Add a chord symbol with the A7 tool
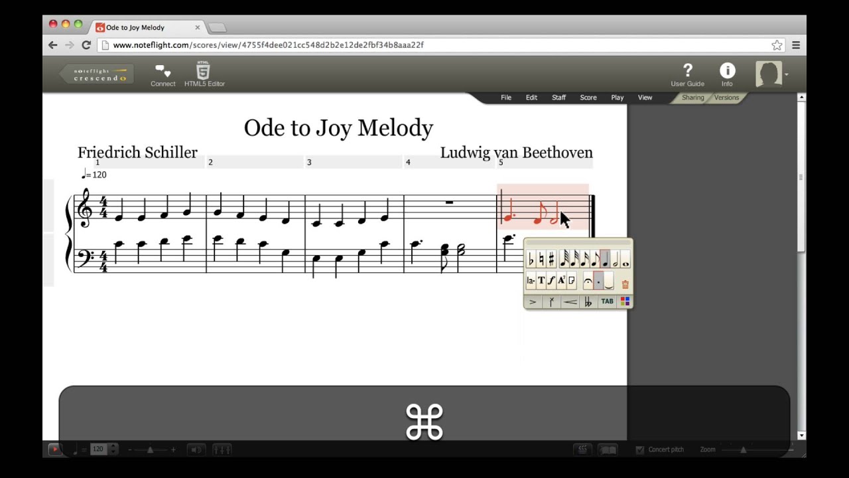 click(562, 281)
